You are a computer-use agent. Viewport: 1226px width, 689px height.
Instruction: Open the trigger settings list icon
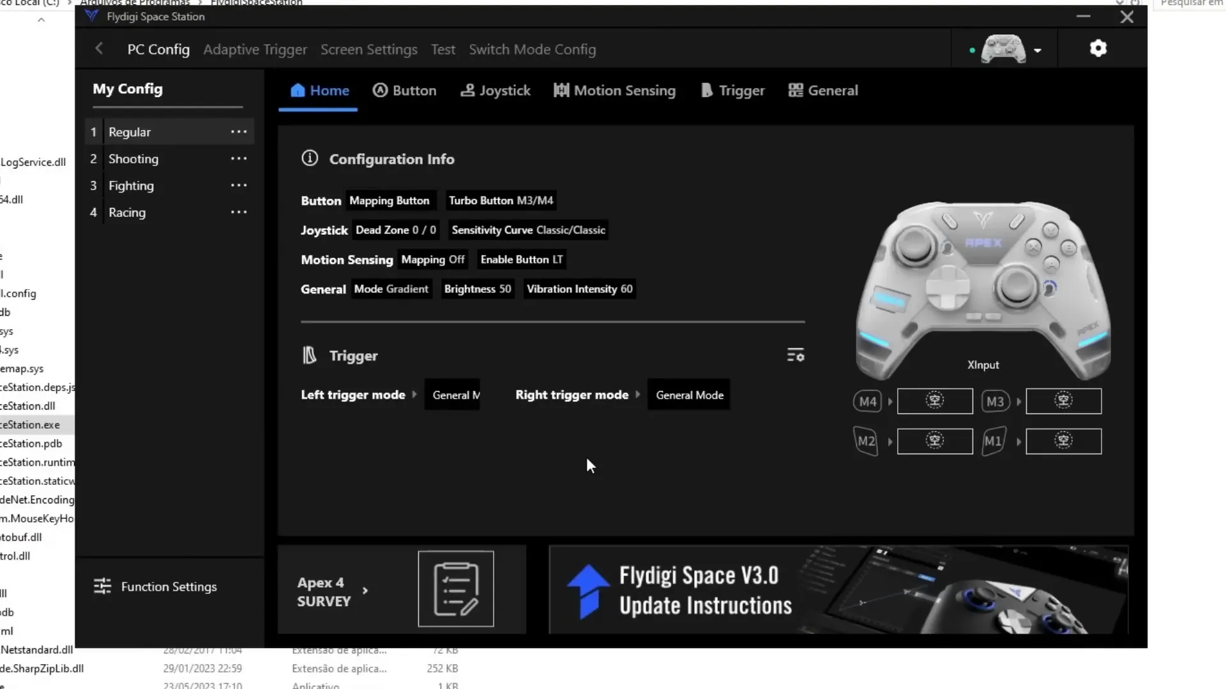(x=796, y=355)
